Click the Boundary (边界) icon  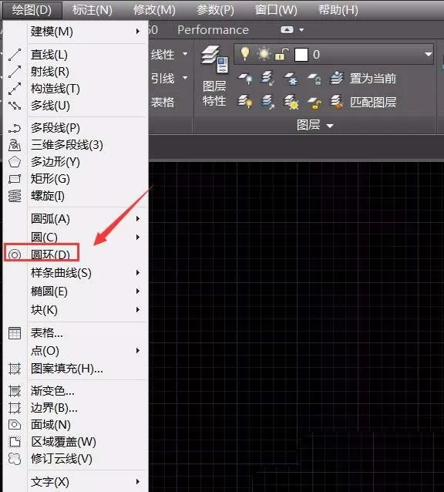click(15, 408)
